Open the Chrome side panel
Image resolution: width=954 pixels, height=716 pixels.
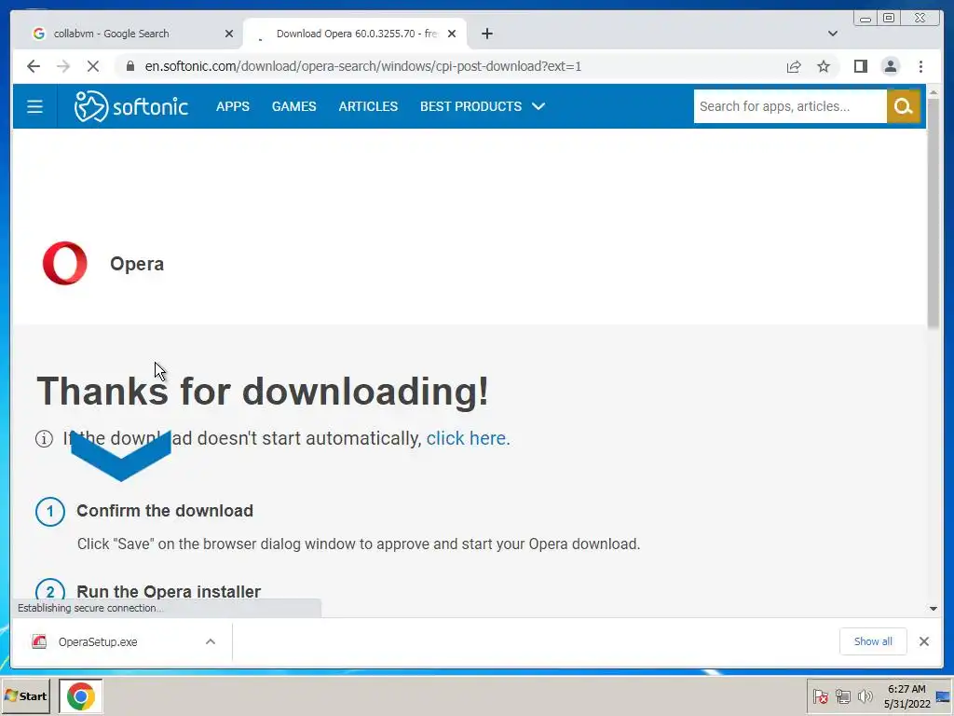860,66
